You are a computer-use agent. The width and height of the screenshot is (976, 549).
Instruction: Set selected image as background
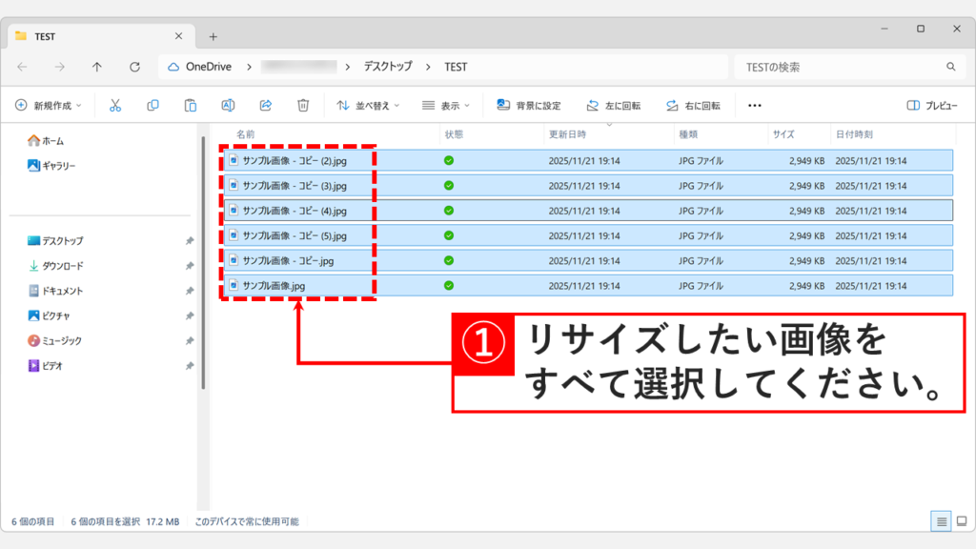click(529, 105)
